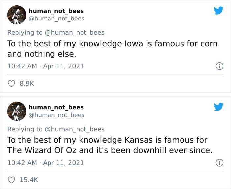Like the Iowa corn tweet with the heart icon
The width and height of the screenshot is (231, 189).
click(11, 84)
